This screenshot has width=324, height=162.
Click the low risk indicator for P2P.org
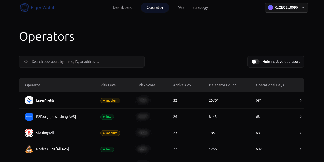click(107, 117)
